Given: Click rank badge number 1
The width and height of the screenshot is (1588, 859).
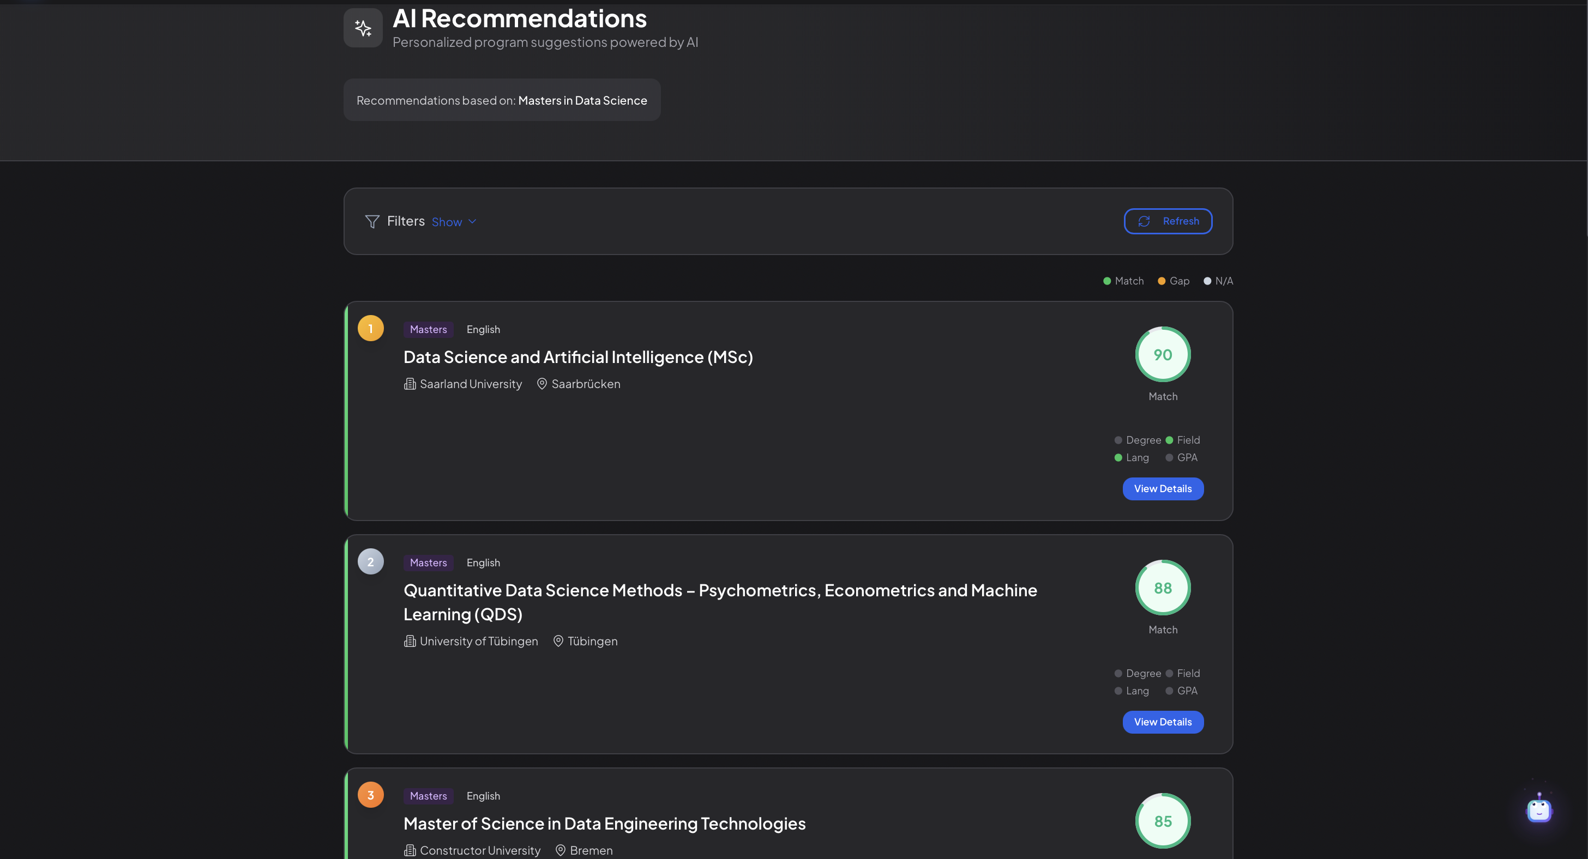Looking at the screenshot, I should 370,329.
